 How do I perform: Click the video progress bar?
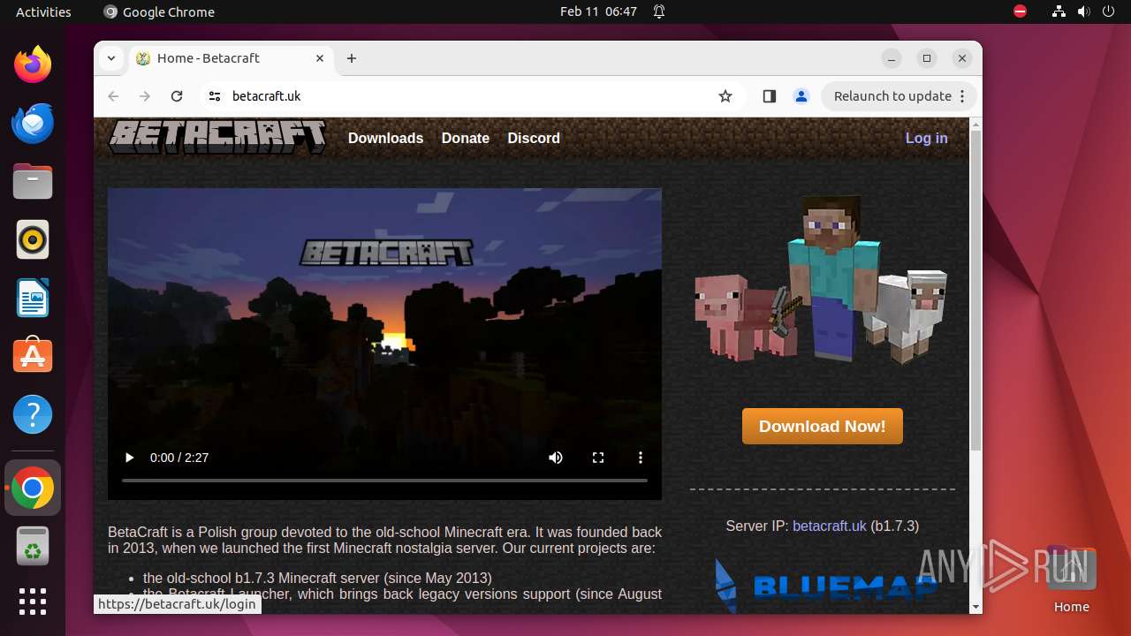coord(384,481)
